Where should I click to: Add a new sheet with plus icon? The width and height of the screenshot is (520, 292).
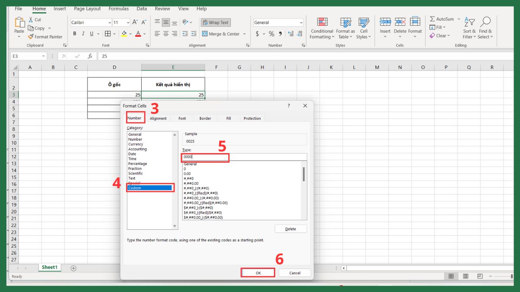[73, 268]
